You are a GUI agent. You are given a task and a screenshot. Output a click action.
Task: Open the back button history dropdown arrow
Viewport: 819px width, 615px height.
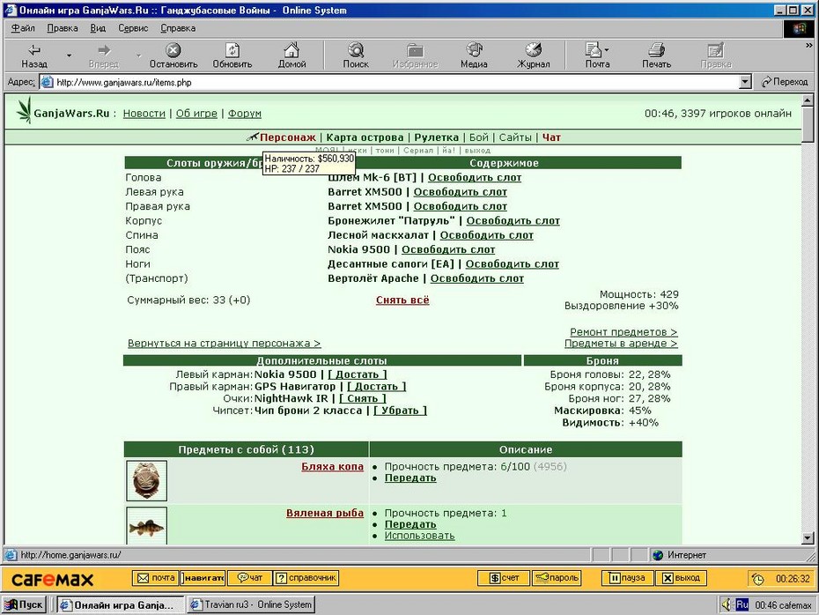pyautogui.click(x=69, y=55)
